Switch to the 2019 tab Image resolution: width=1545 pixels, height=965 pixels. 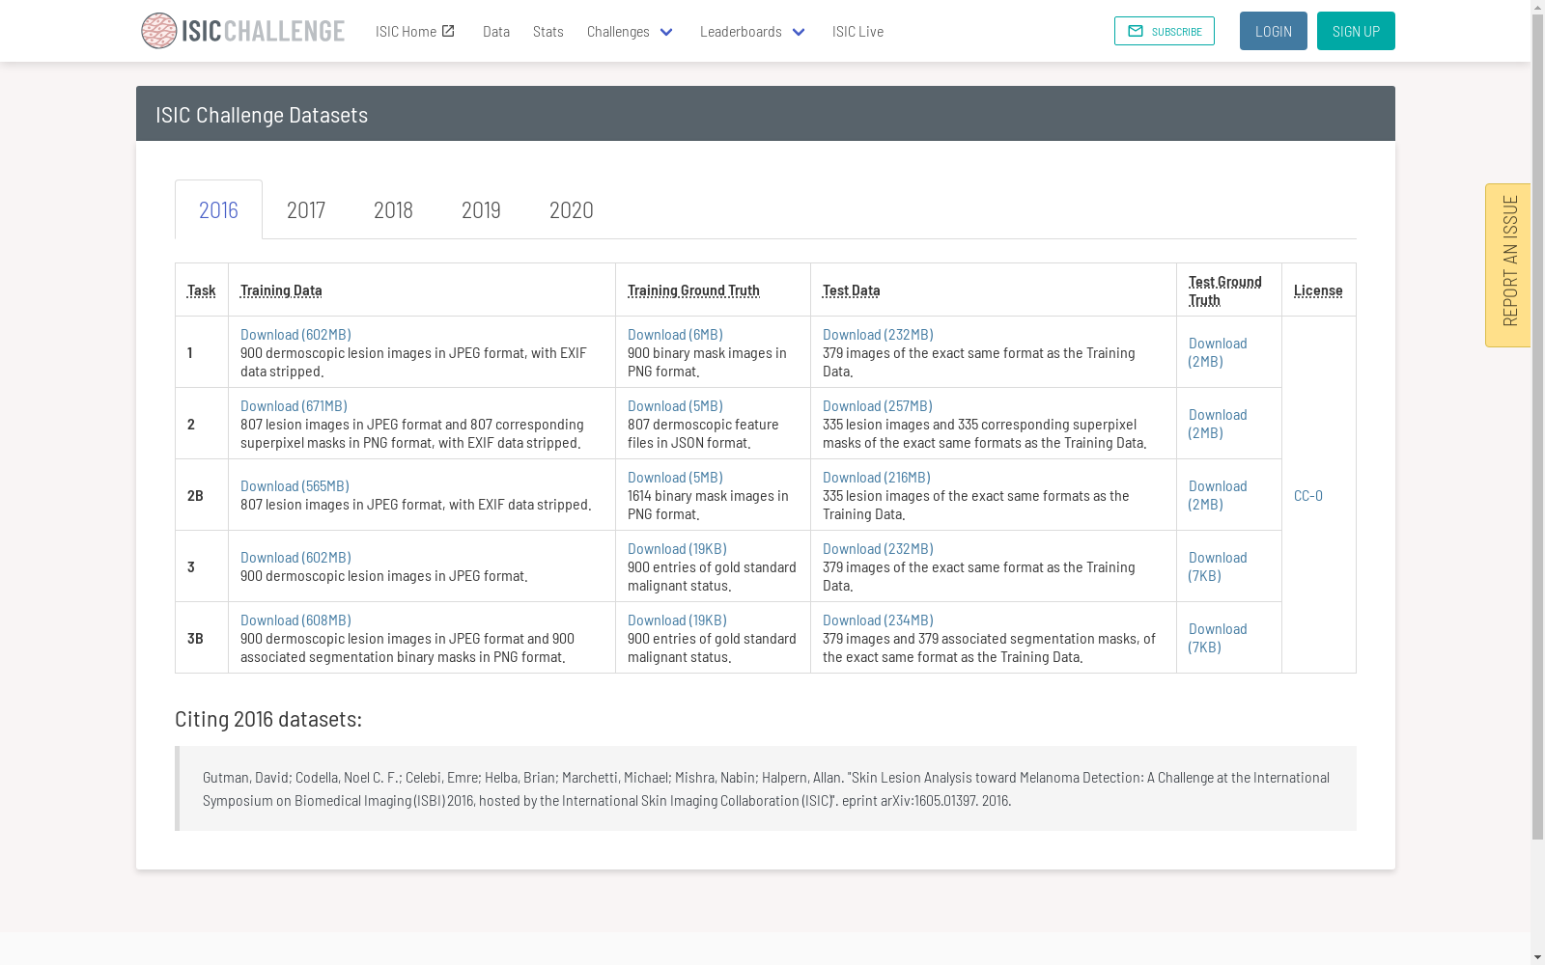point(481,209)
